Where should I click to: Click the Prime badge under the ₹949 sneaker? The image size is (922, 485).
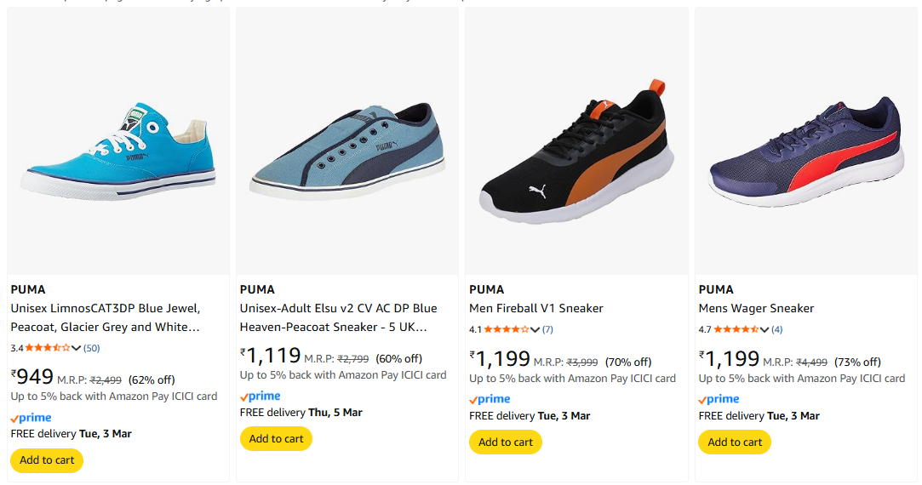(31, 418)
